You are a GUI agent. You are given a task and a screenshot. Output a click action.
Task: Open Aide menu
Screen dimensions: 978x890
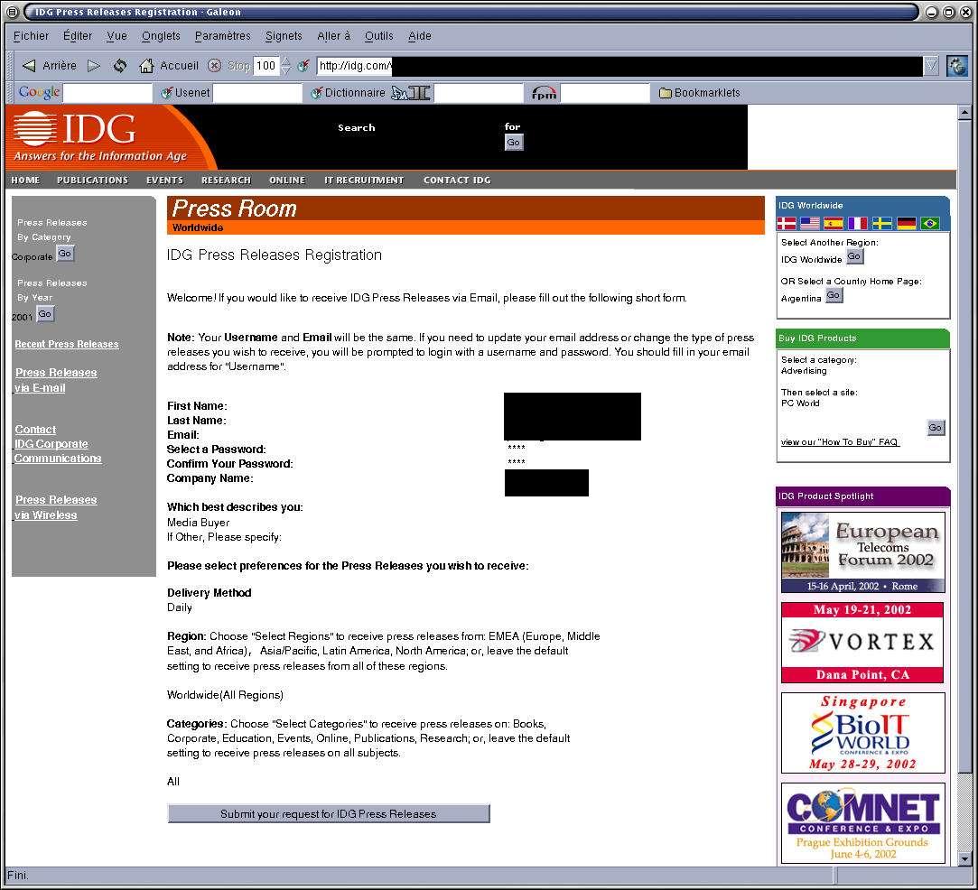pos(420,36)
